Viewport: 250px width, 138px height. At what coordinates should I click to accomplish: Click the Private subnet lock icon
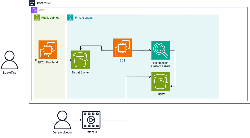[70, 18]
